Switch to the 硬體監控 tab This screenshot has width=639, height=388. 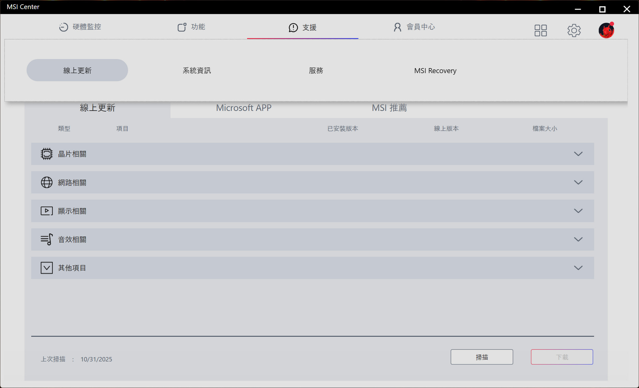(80, 27)
